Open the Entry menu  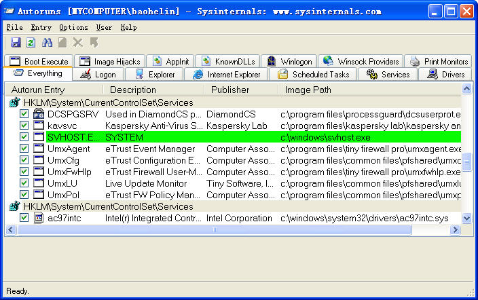coord(41,27)
